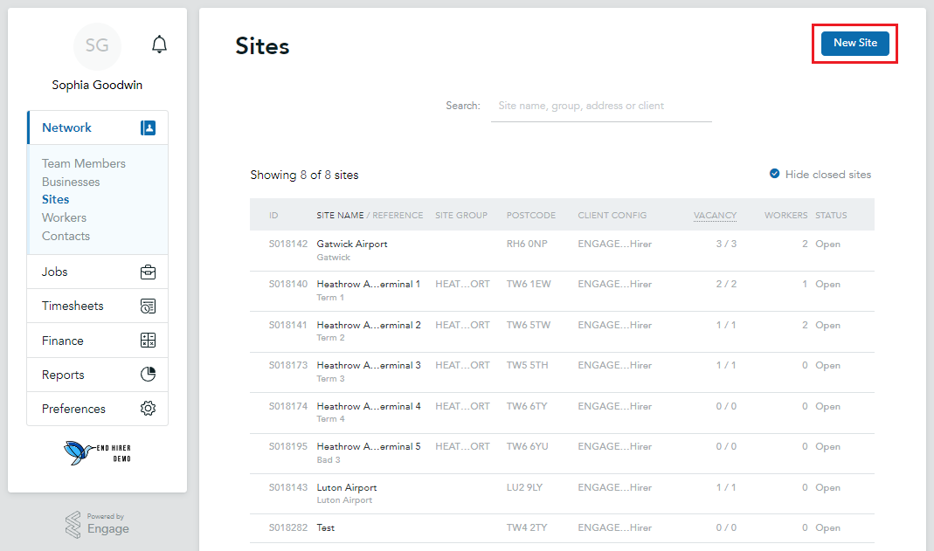Open Heathrow A...erminal 4 site

[x=369, y=406]
